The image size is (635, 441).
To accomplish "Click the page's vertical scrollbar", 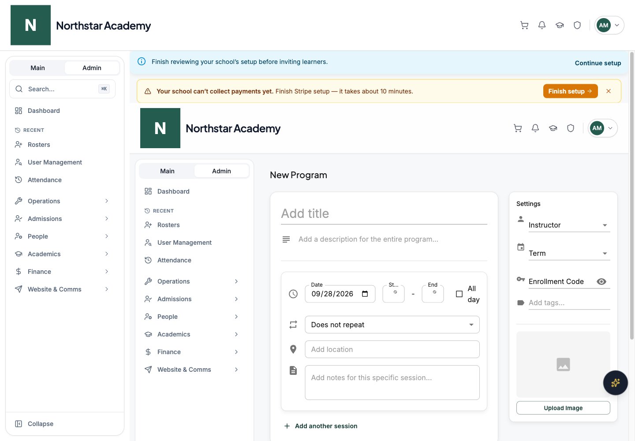I will tap(632, 196).
